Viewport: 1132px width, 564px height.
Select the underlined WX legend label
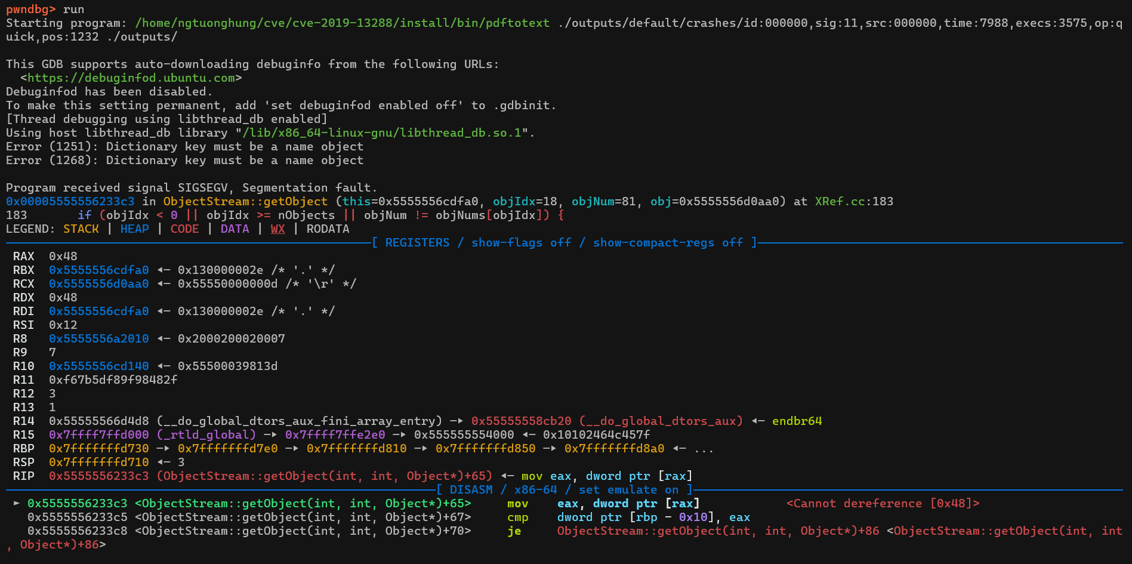click(277, 229)
